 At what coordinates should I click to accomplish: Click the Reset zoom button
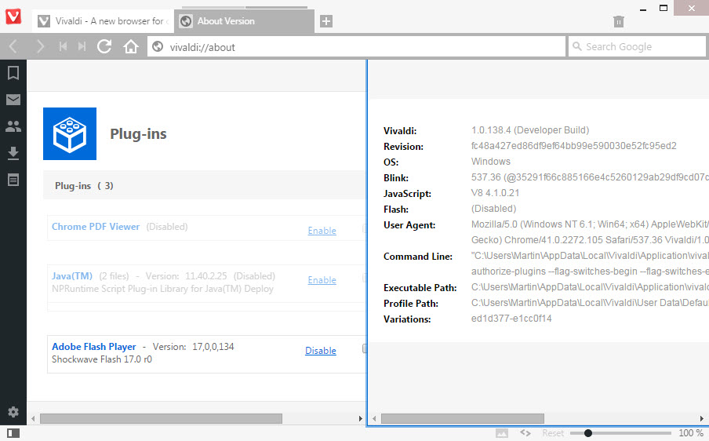tap(553, 433)
